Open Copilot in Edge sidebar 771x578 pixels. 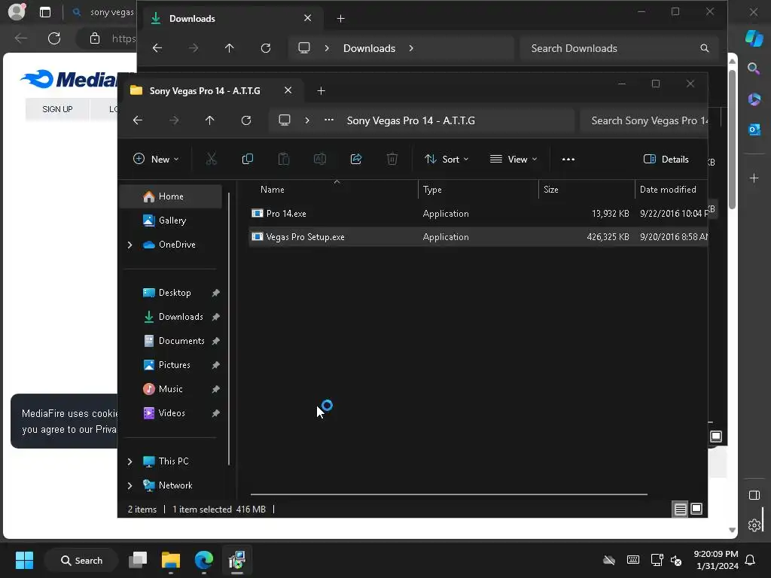(x=754, y=38)
